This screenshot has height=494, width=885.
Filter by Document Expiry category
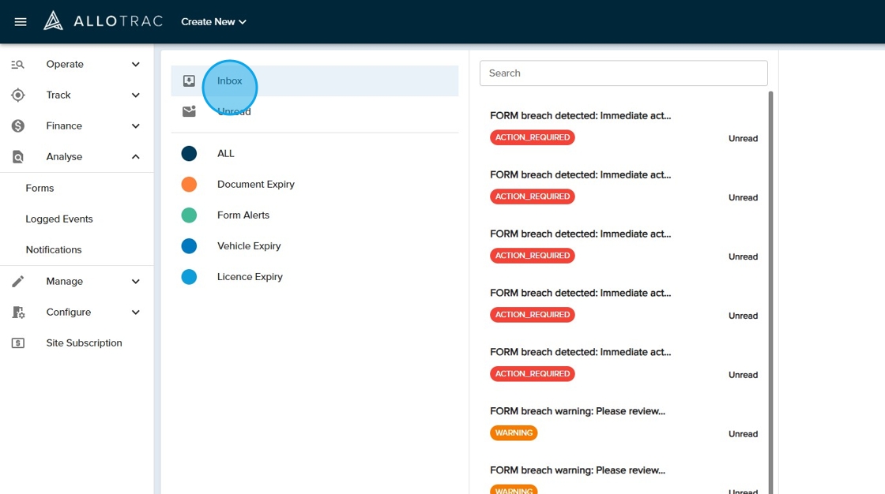pyautogui.click(x=255, y=185)
